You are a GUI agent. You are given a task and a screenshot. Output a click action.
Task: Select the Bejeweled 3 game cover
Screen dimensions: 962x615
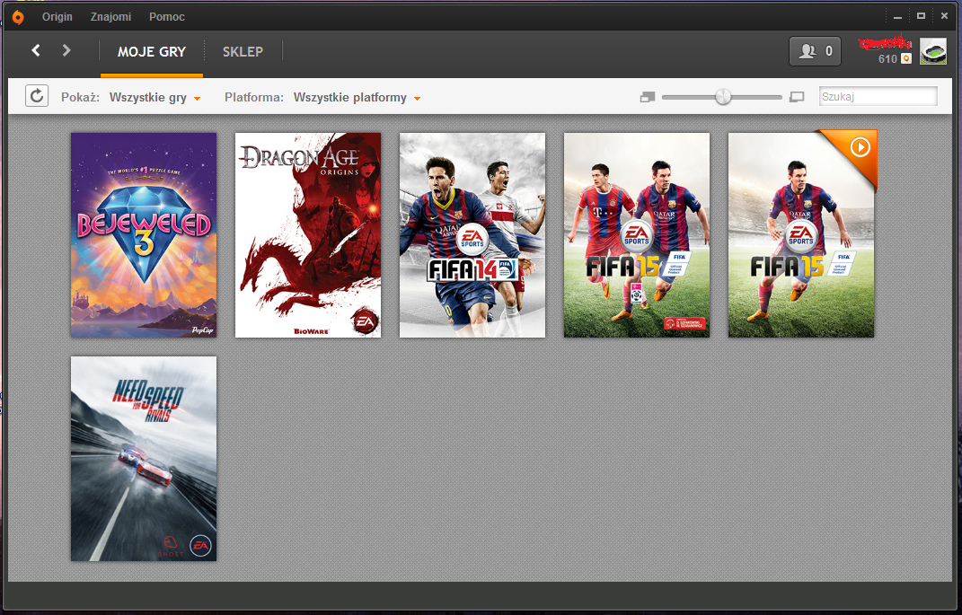click(x=144, y=235)
